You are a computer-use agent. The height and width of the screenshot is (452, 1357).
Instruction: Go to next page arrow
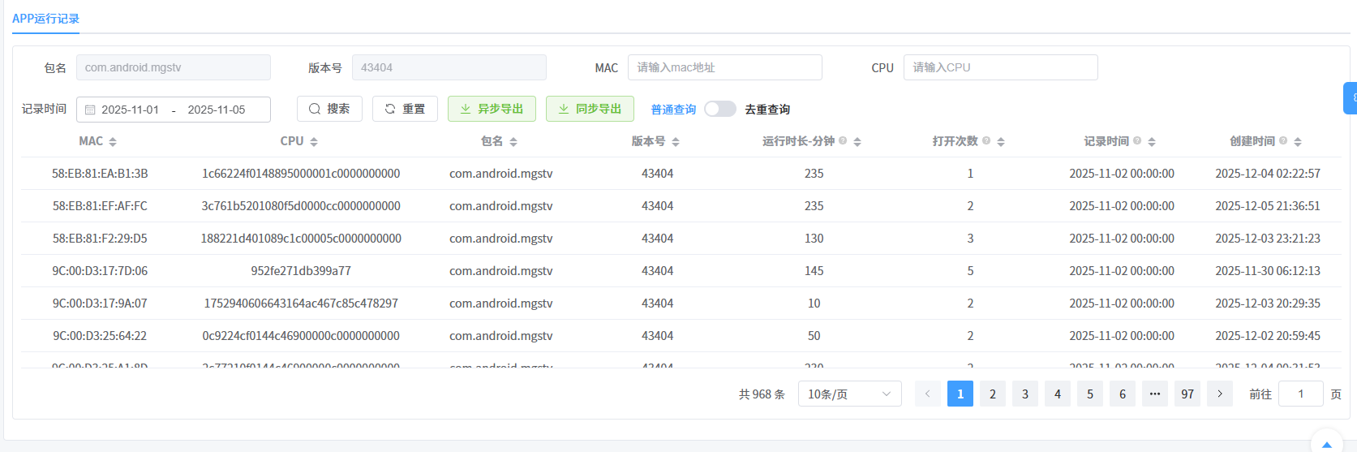pyautogui.click(x=1220, y=394)
